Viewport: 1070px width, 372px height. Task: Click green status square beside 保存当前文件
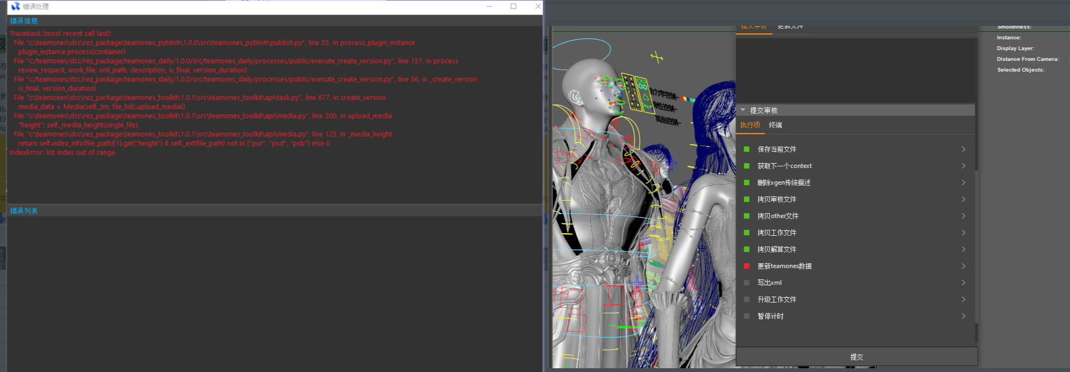coord(746,149)
